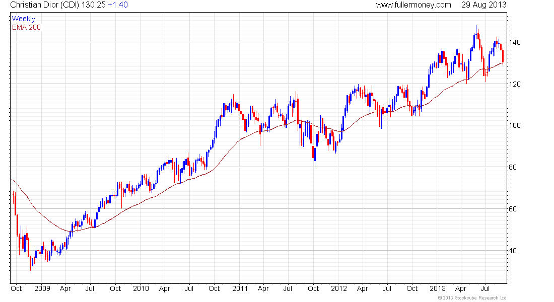Click the 2012 year label on time axis
This screenshot has width=554, height=302.
click(339, 288)
